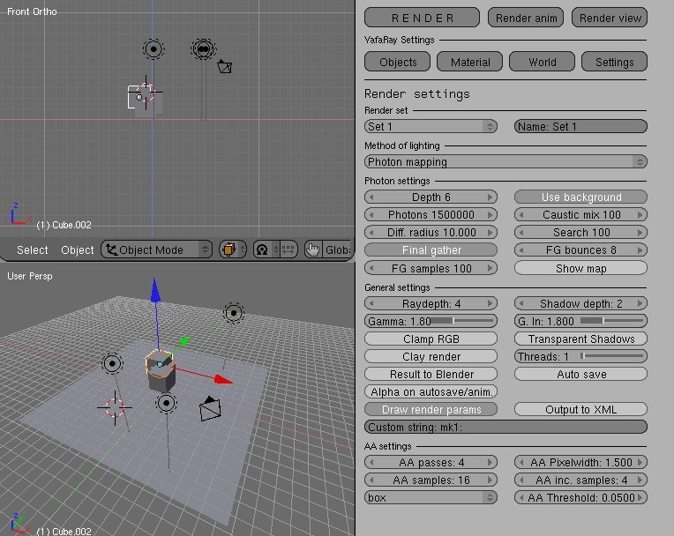
Task: Switch to Objects tab
Action: (x=397, y=62)
